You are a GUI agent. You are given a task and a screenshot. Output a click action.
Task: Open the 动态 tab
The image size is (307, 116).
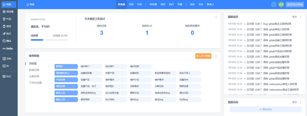(192, 5)
